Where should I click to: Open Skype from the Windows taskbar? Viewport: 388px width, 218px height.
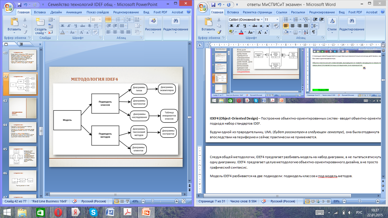[93, 212]
